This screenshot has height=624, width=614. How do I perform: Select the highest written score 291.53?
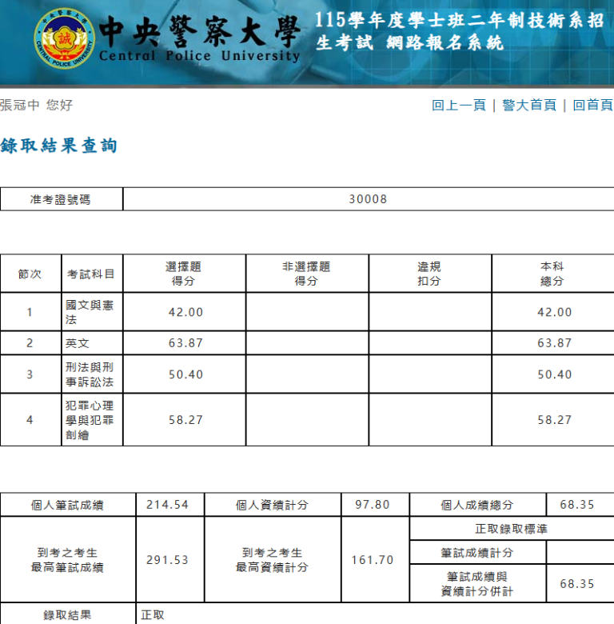point(167,560)
